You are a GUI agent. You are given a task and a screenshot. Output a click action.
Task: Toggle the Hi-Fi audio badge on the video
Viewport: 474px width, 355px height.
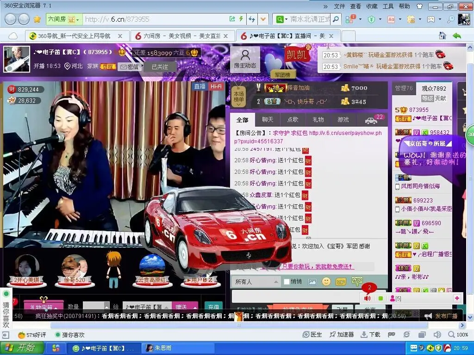coord(216,86)
